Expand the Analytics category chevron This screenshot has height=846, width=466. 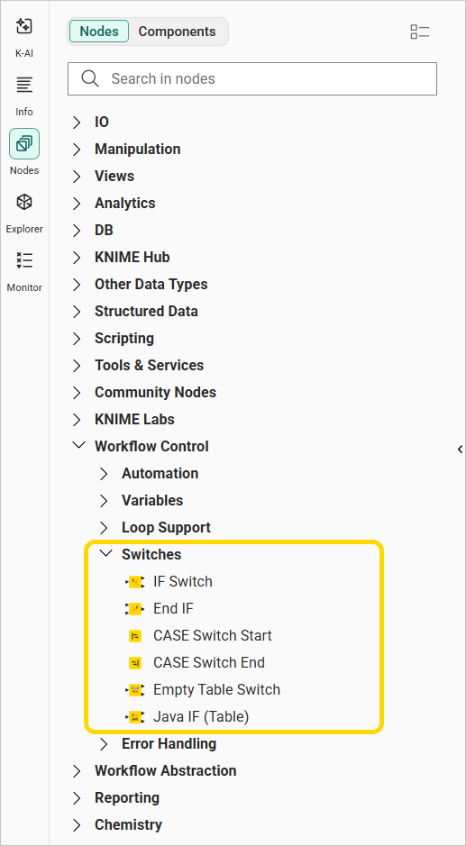77,204
